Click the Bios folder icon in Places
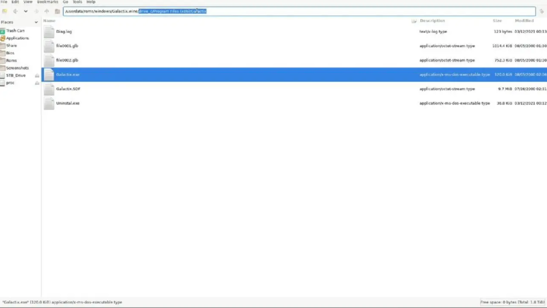Screen dimensions: 547x308 pos(3,53)
